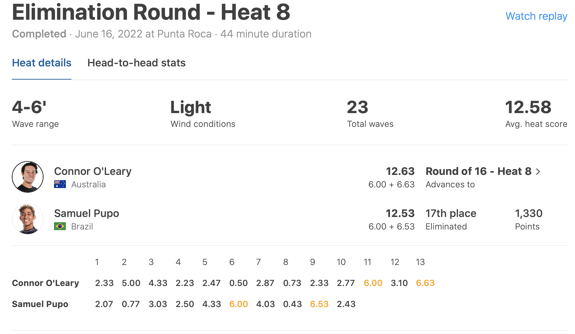Select the Heat details tab
The image size is (575, 334).
click(x=41, y=63)
